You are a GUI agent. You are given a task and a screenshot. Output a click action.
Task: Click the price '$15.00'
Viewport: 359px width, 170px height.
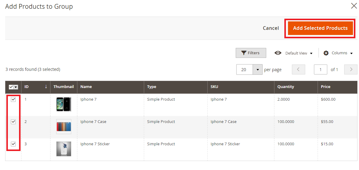(327, 144)
